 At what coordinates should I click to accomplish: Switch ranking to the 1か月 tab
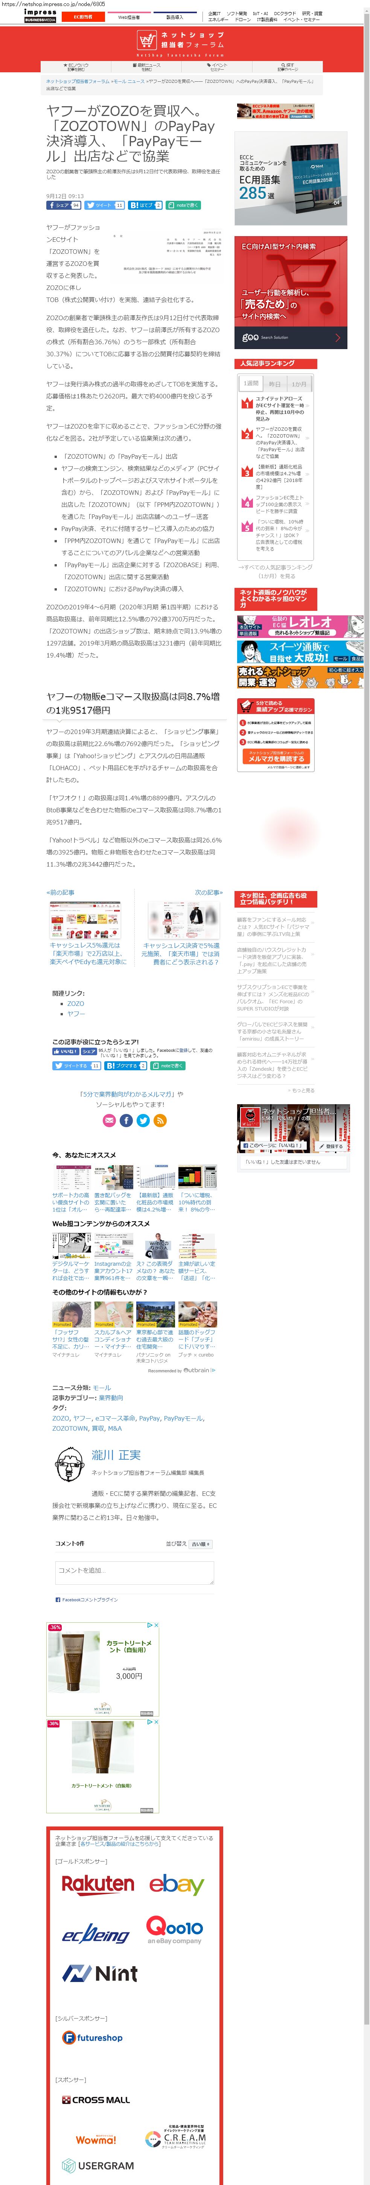(x=300, y=383)
